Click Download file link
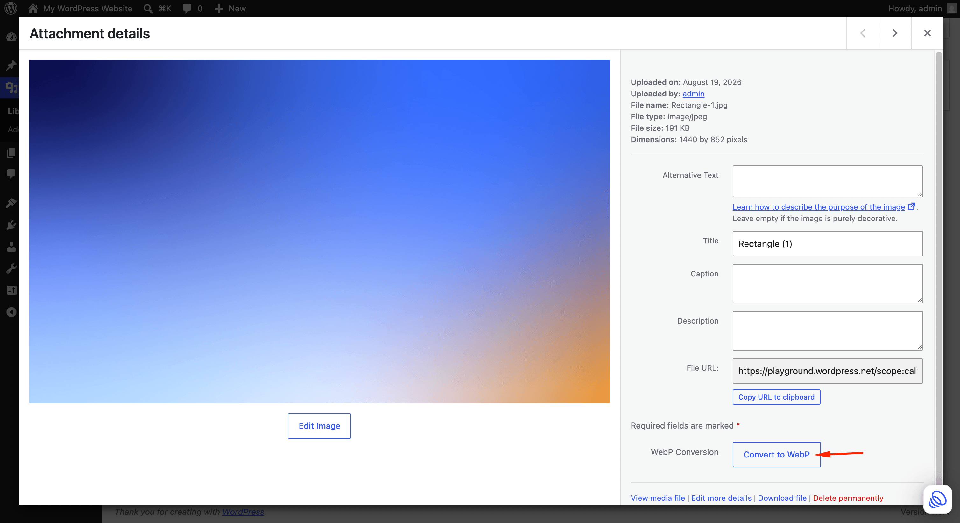 (x=782, y=498)
